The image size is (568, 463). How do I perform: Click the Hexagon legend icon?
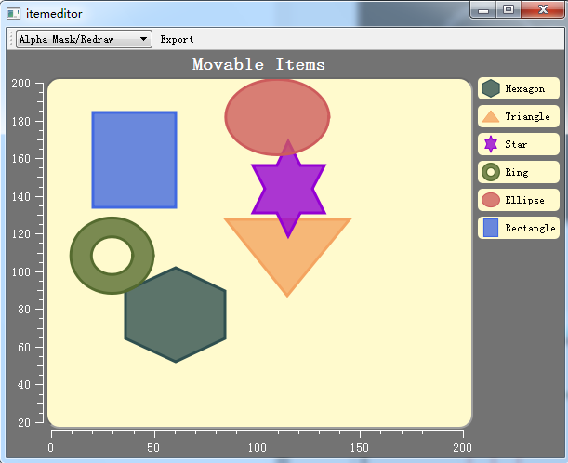(491, 88)
